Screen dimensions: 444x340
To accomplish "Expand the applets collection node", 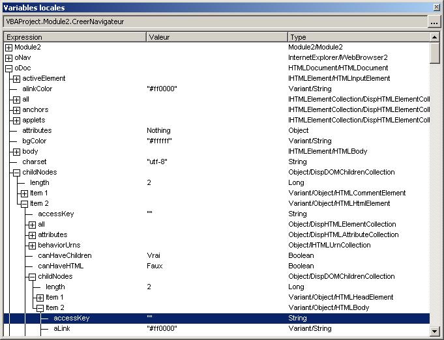I will tap(16, 120).
